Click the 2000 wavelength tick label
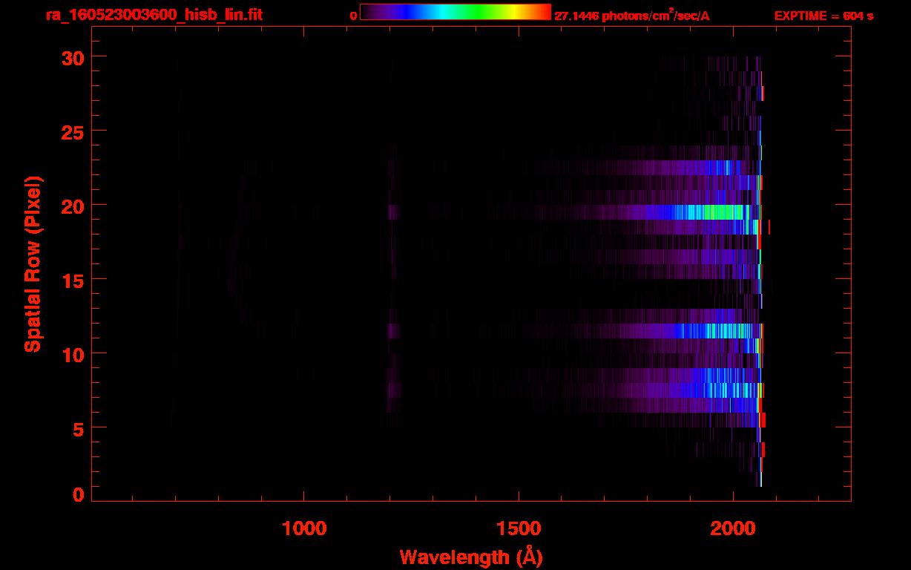 (x=733, y=528)
